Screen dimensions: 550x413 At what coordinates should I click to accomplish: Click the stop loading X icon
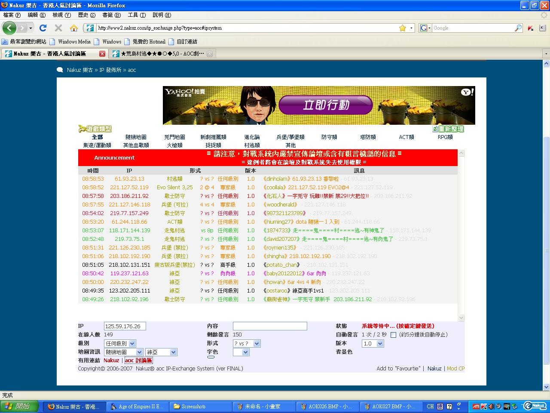coord(58,28)
